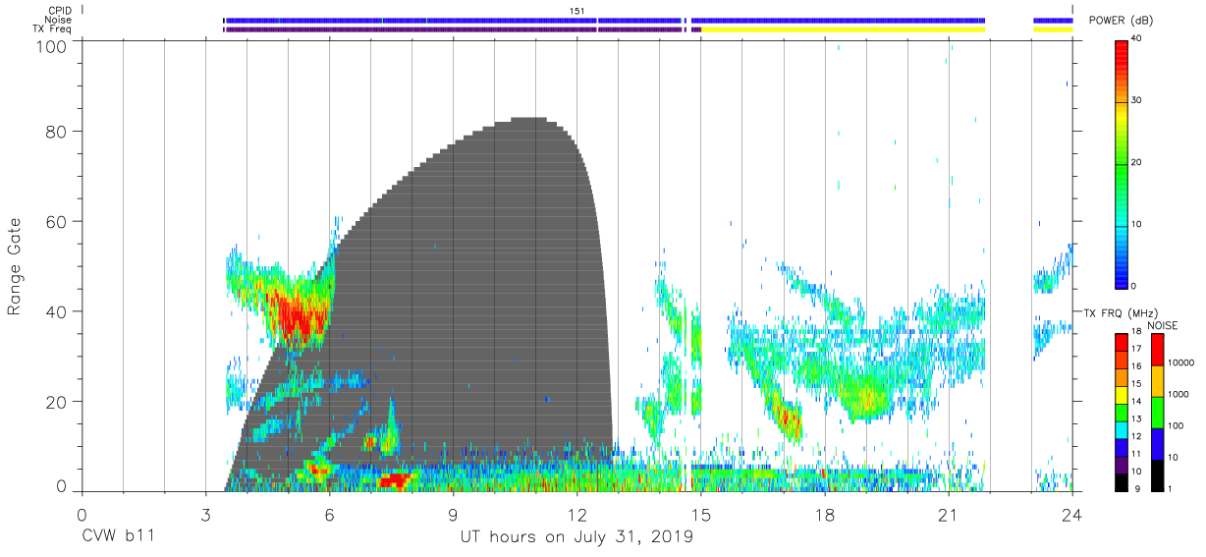
Task: Click x-axis tick label 24
Action: 1071,514
